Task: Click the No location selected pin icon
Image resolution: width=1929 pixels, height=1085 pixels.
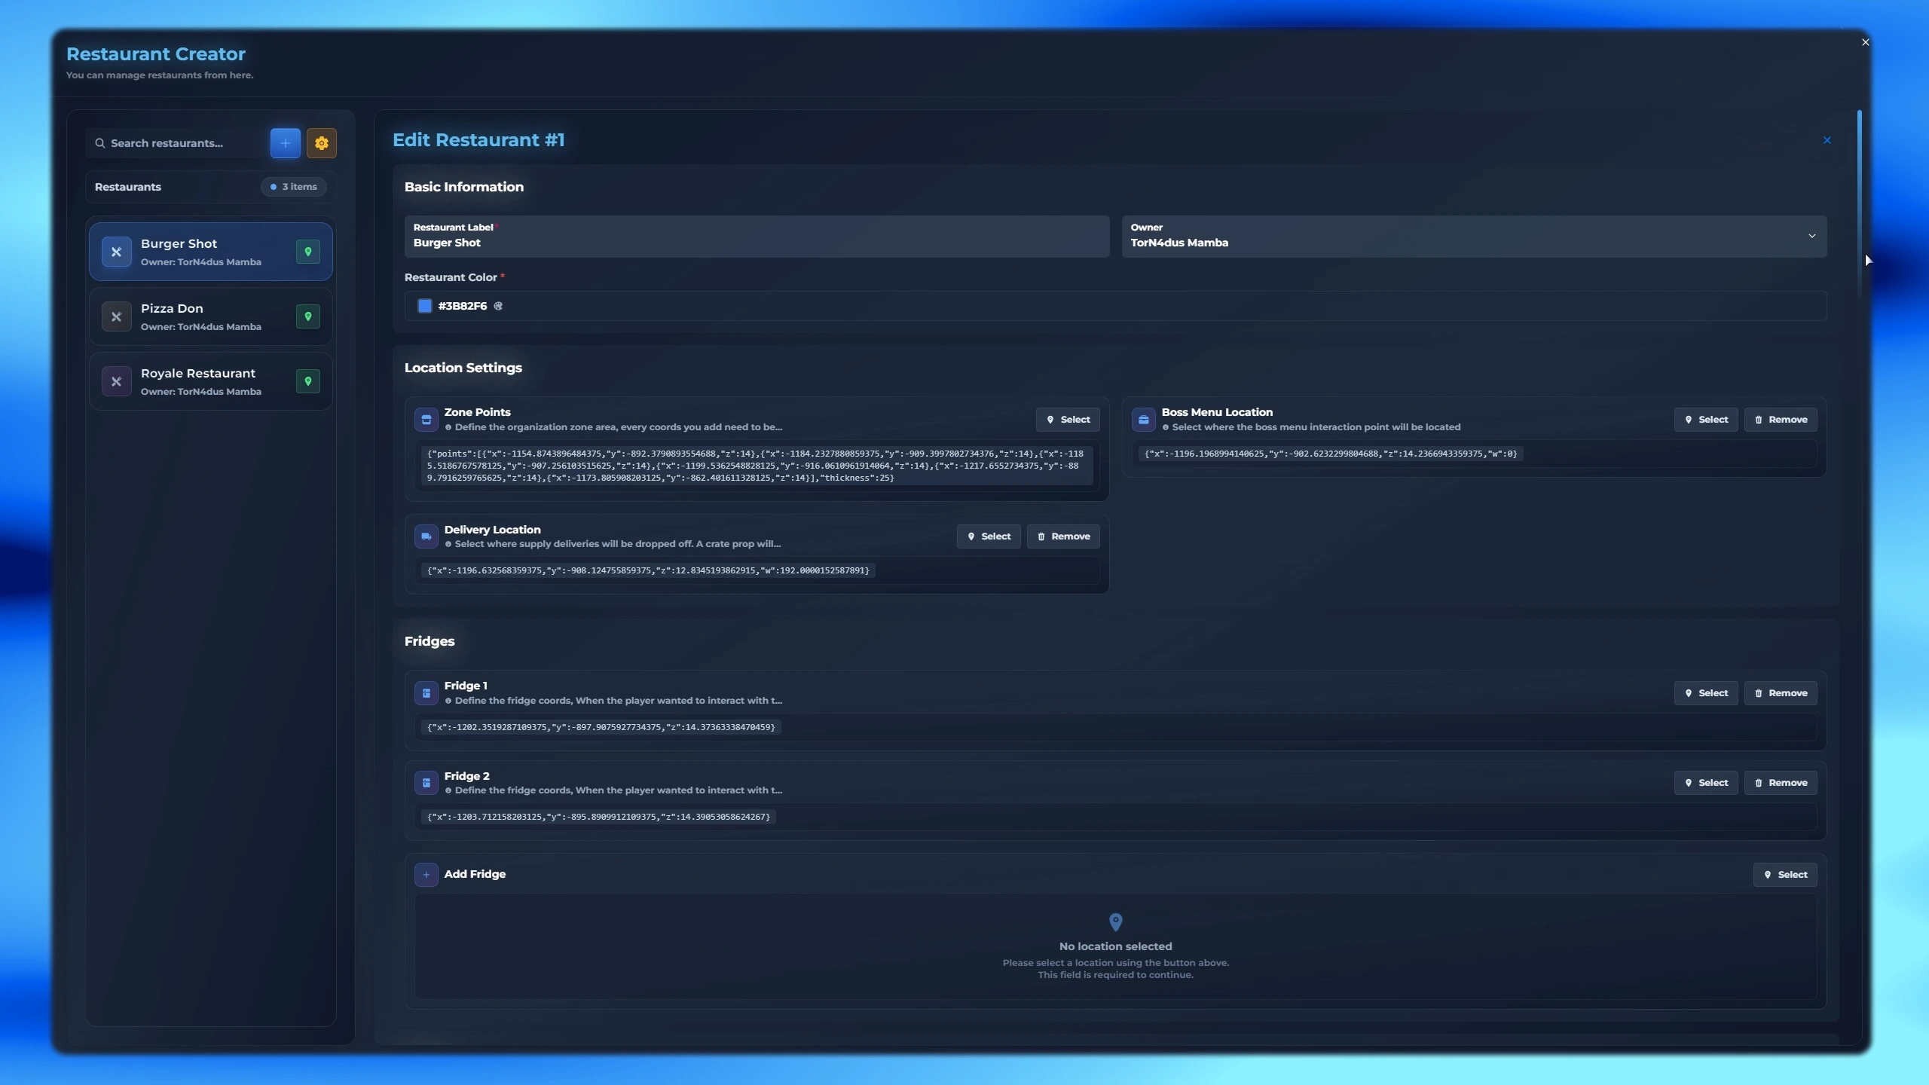Action: [x=1115, y=921]
